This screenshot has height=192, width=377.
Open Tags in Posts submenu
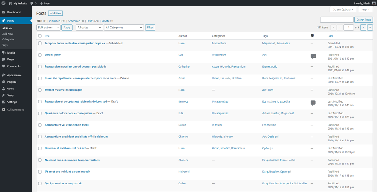tap(5, 45)
